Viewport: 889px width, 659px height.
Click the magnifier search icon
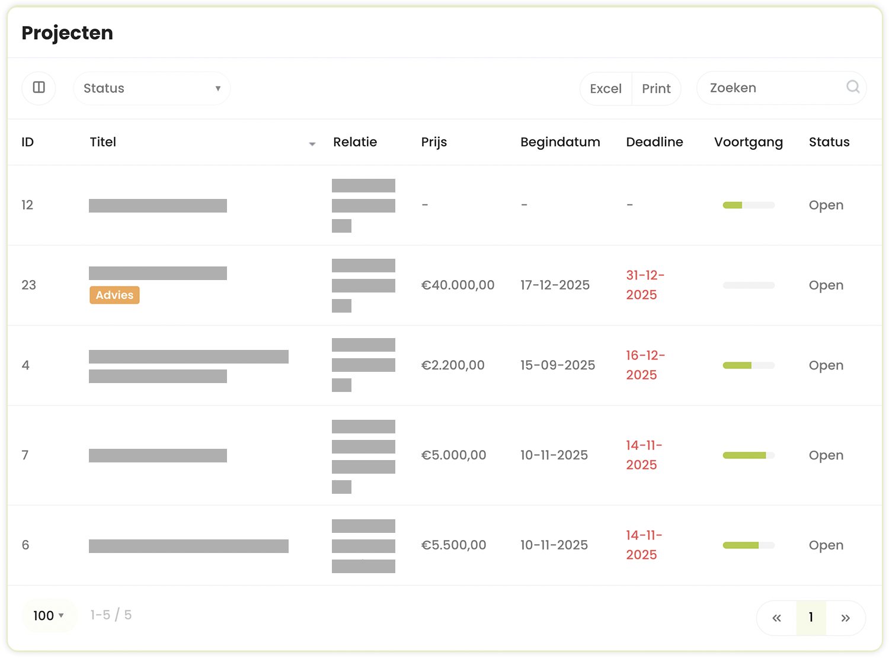[x=852, y=87]
